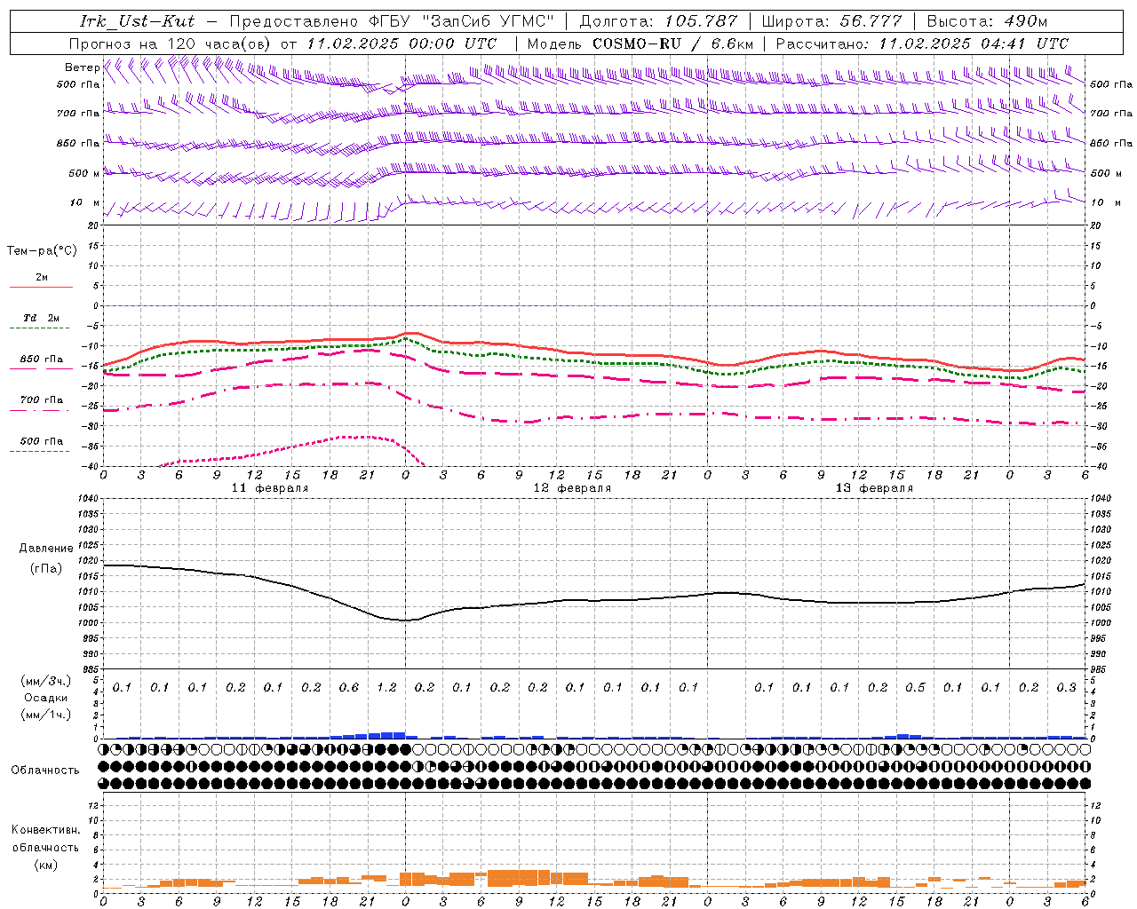Click the station name Irk_Ust-Kut in the header
The height and width of the screenshot is (909, 1137).
(x=137, y=21)
